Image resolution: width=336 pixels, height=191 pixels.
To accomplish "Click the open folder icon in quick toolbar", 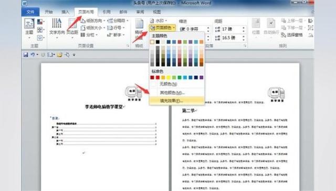I will (59, 55).
